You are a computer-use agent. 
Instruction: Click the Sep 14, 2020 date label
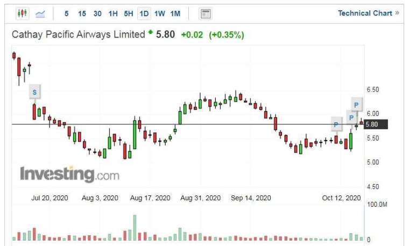(251, 198)
